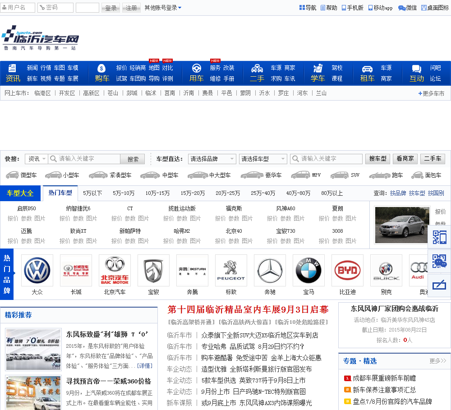The image size is (451, 410).
Task: Click the 临沂汽车网 site logo
Action: (40, 38)
